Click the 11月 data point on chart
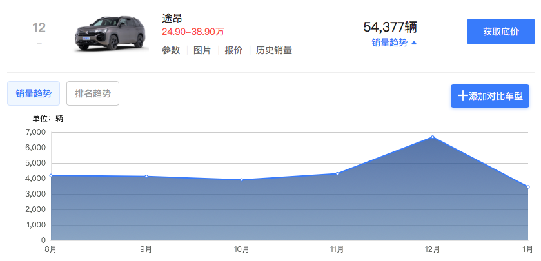Image resolution: width=541 pixels, height=261 pixels. click(337, 173)
